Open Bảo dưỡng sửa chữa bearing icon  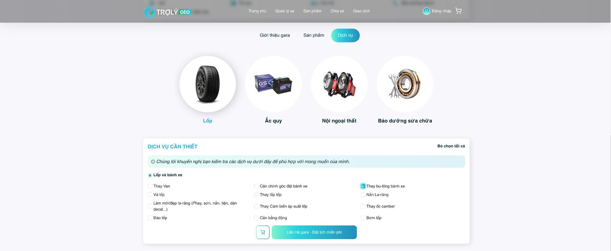tap(405, 84)
